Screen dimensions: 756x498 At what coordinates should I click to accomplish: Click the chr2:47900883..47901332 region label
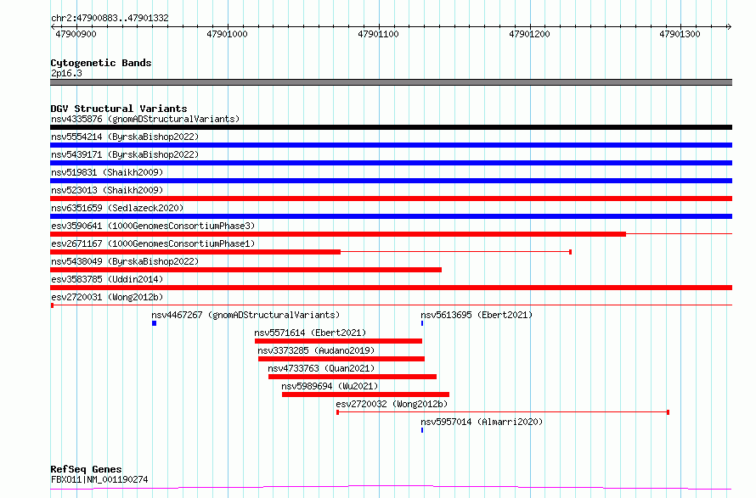(110, 18)
